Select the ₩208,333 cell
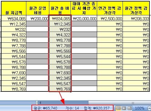Image resolution: width=151 pixels, height=111 pixels. (x=136, y=18)
